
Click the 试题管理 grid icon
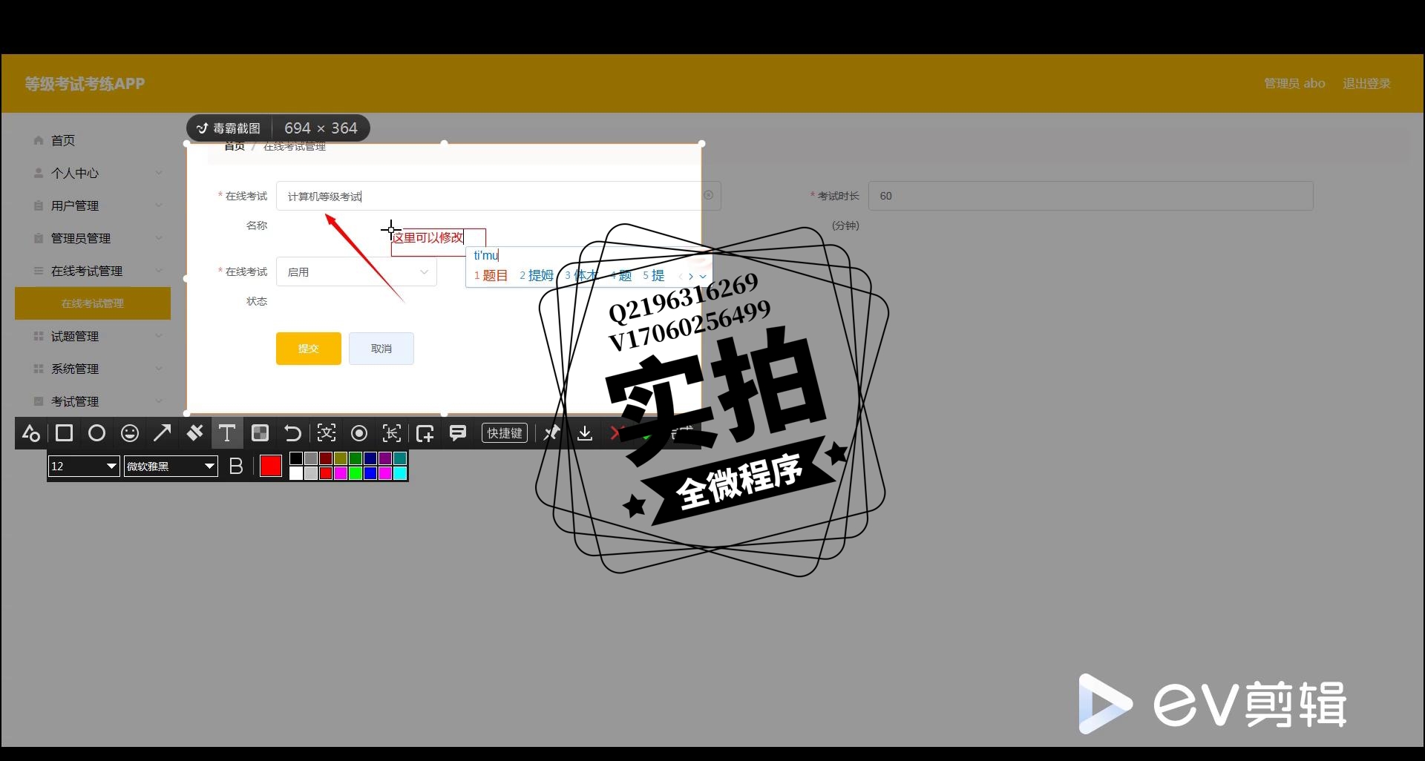39,336
